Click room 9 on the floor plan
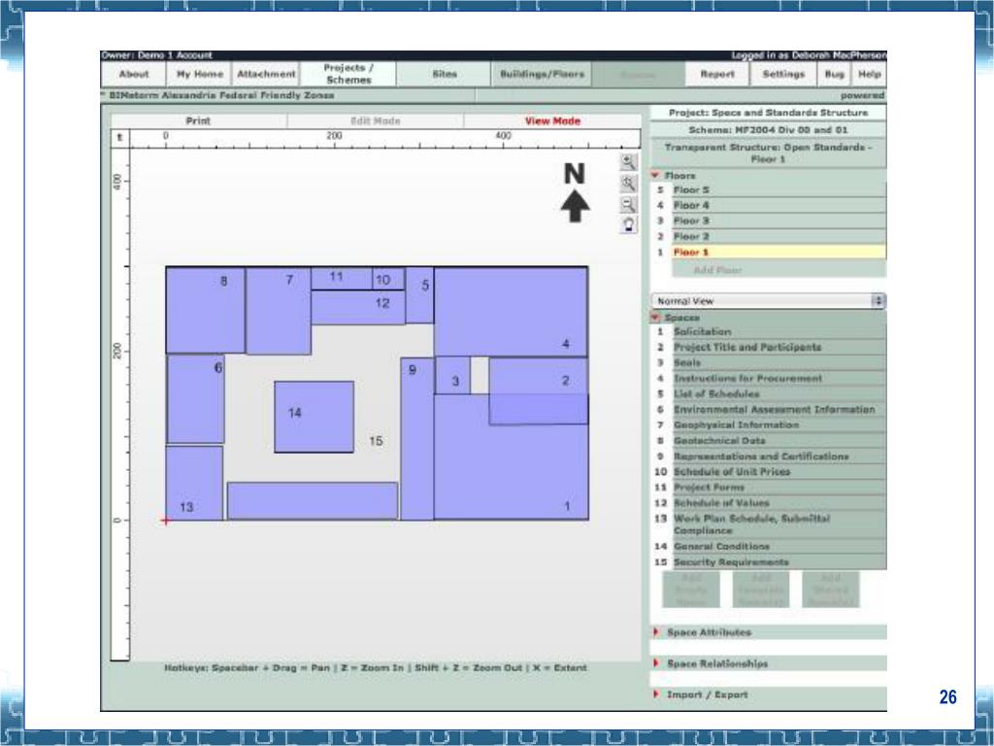 click(417, 439)
